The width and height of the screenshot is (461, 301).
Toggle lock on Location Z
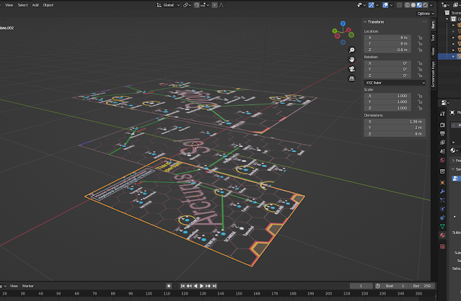tap(420, 50)
